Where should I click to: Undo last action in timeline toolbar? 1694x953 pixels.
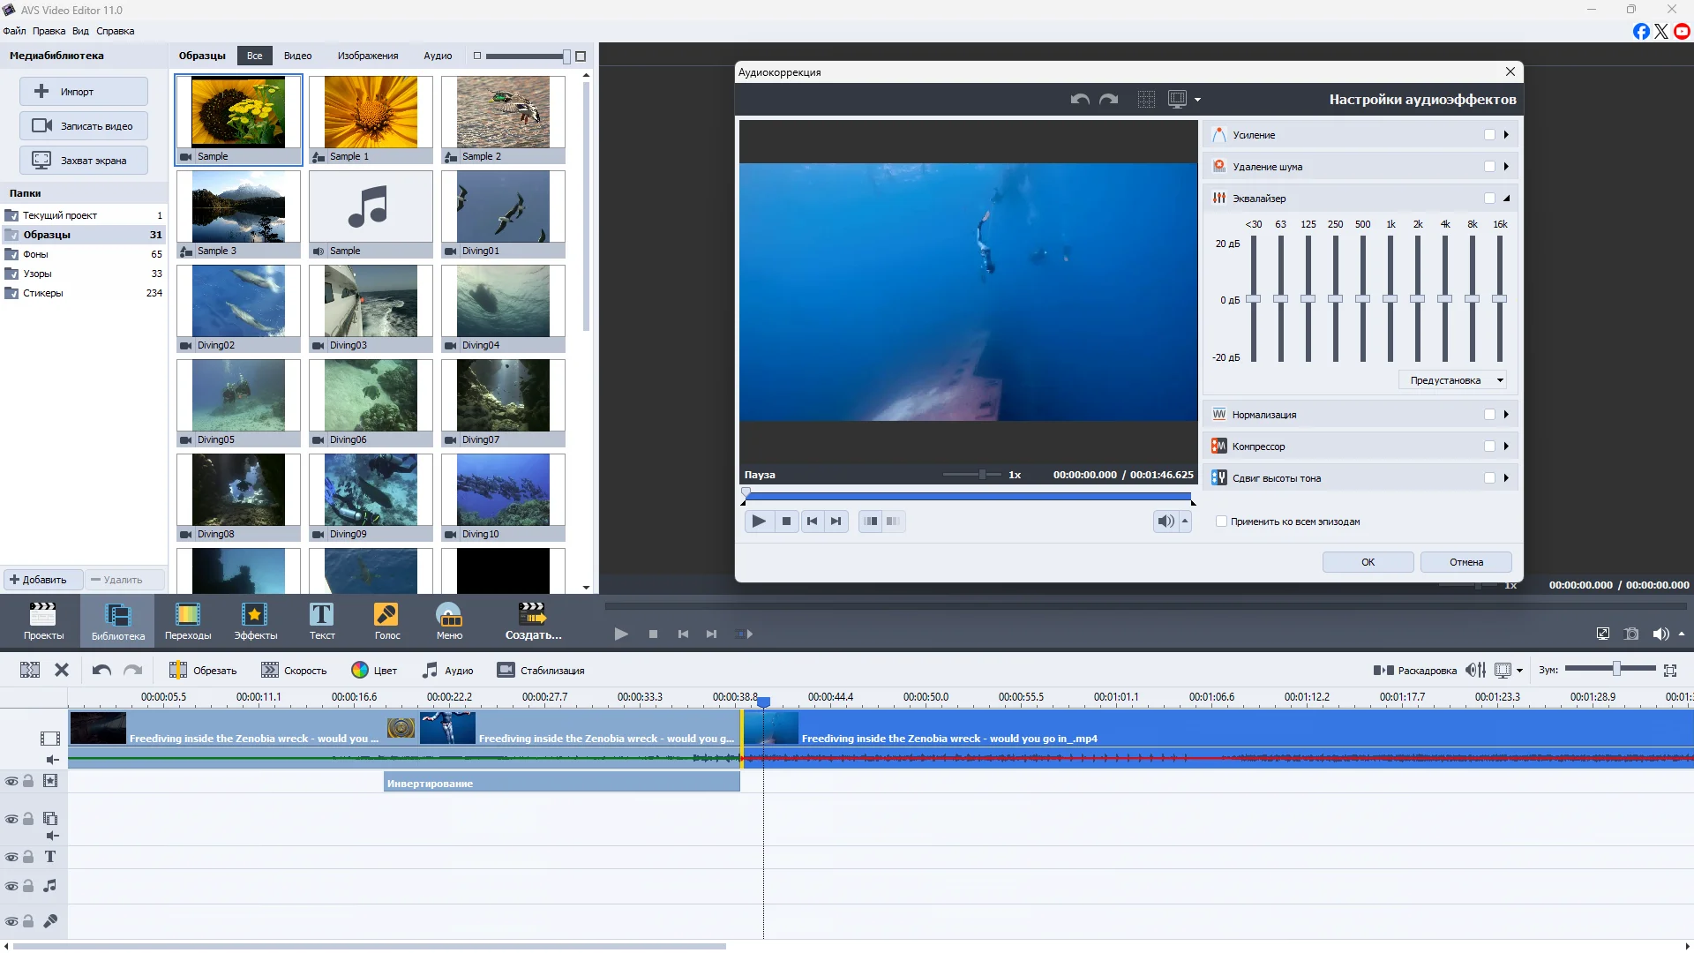tap(101, 671)
